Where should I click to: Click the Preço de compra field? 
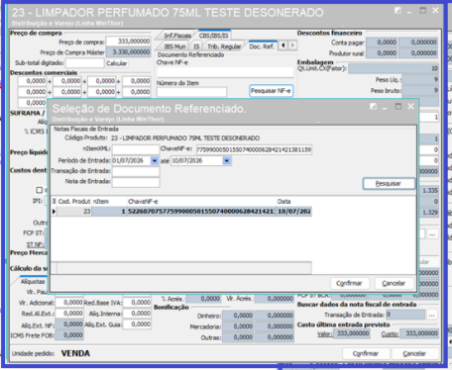point(129,42)
